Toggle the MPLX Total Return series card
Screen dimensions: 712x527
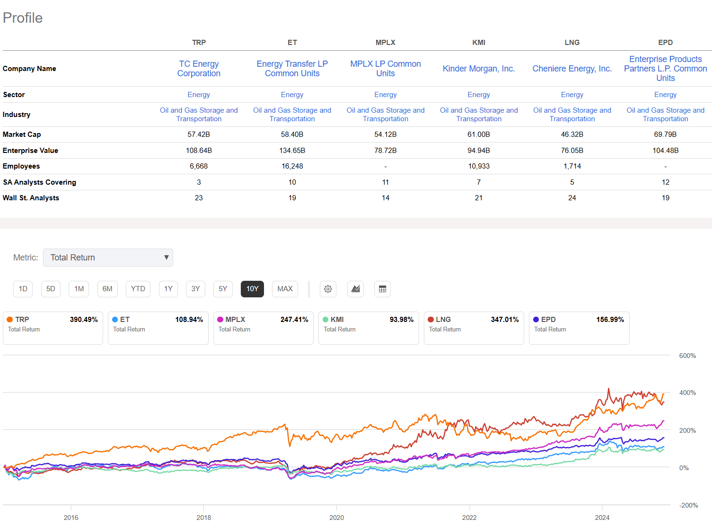tap(263, 328)
